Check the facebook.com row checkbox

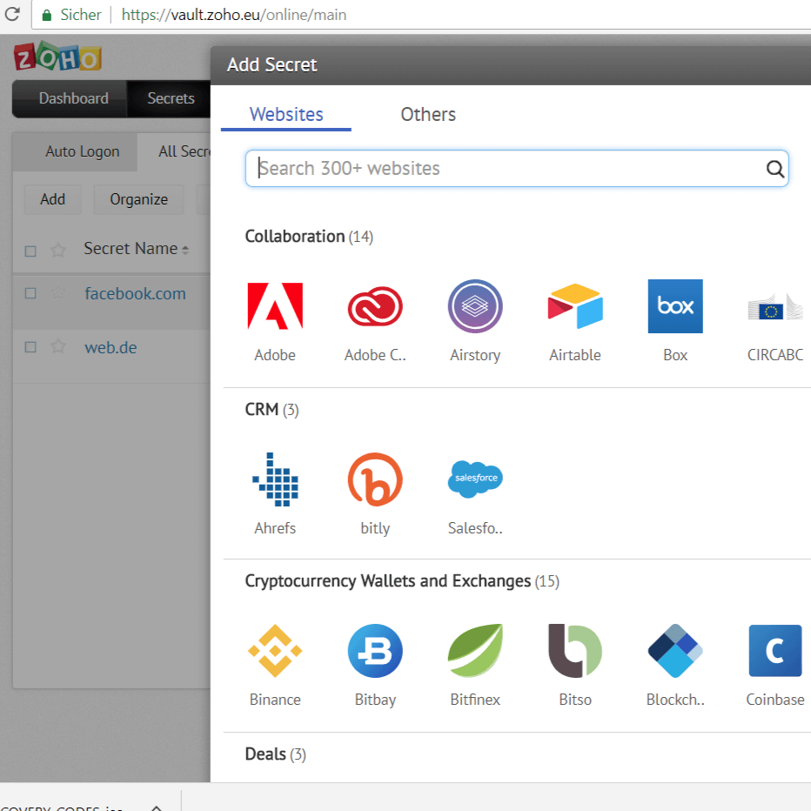(x=30, y=293)
